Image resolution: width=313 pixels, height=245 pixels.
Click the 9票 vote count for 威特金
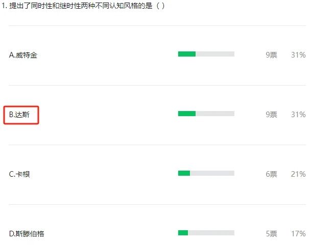tap(272, 55)
